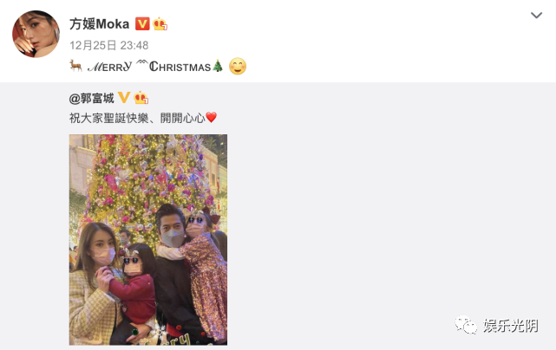The width and height of the screenshot is (556, 350).
Task: Click the repost text 祝大家聖誕快樂
Action: click(x=109, y=118)
